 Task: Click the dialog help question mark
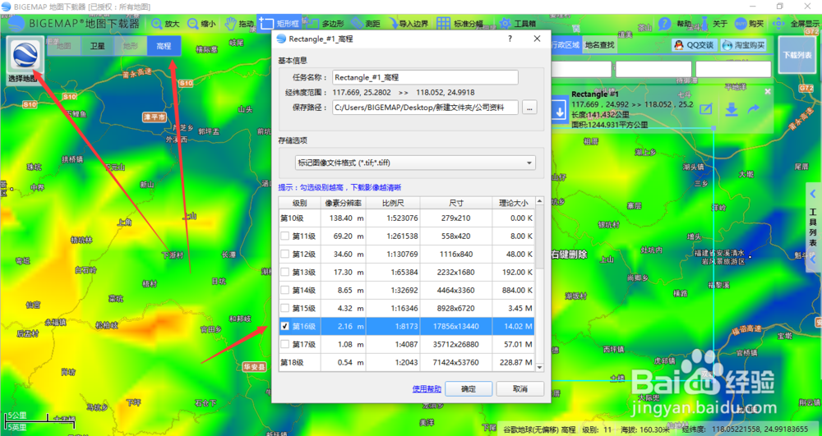(510, 39)
